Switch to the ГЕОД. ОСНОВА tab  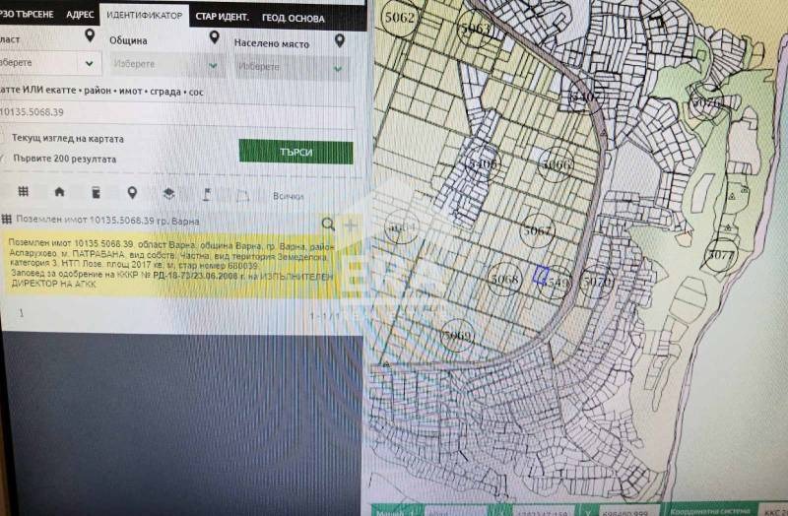(x=293, y=18)
